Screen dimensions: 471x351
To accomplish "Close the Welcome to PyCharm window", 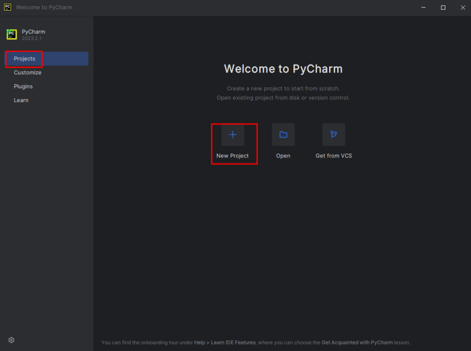I will pyautogui.click(x=462, y=7).
